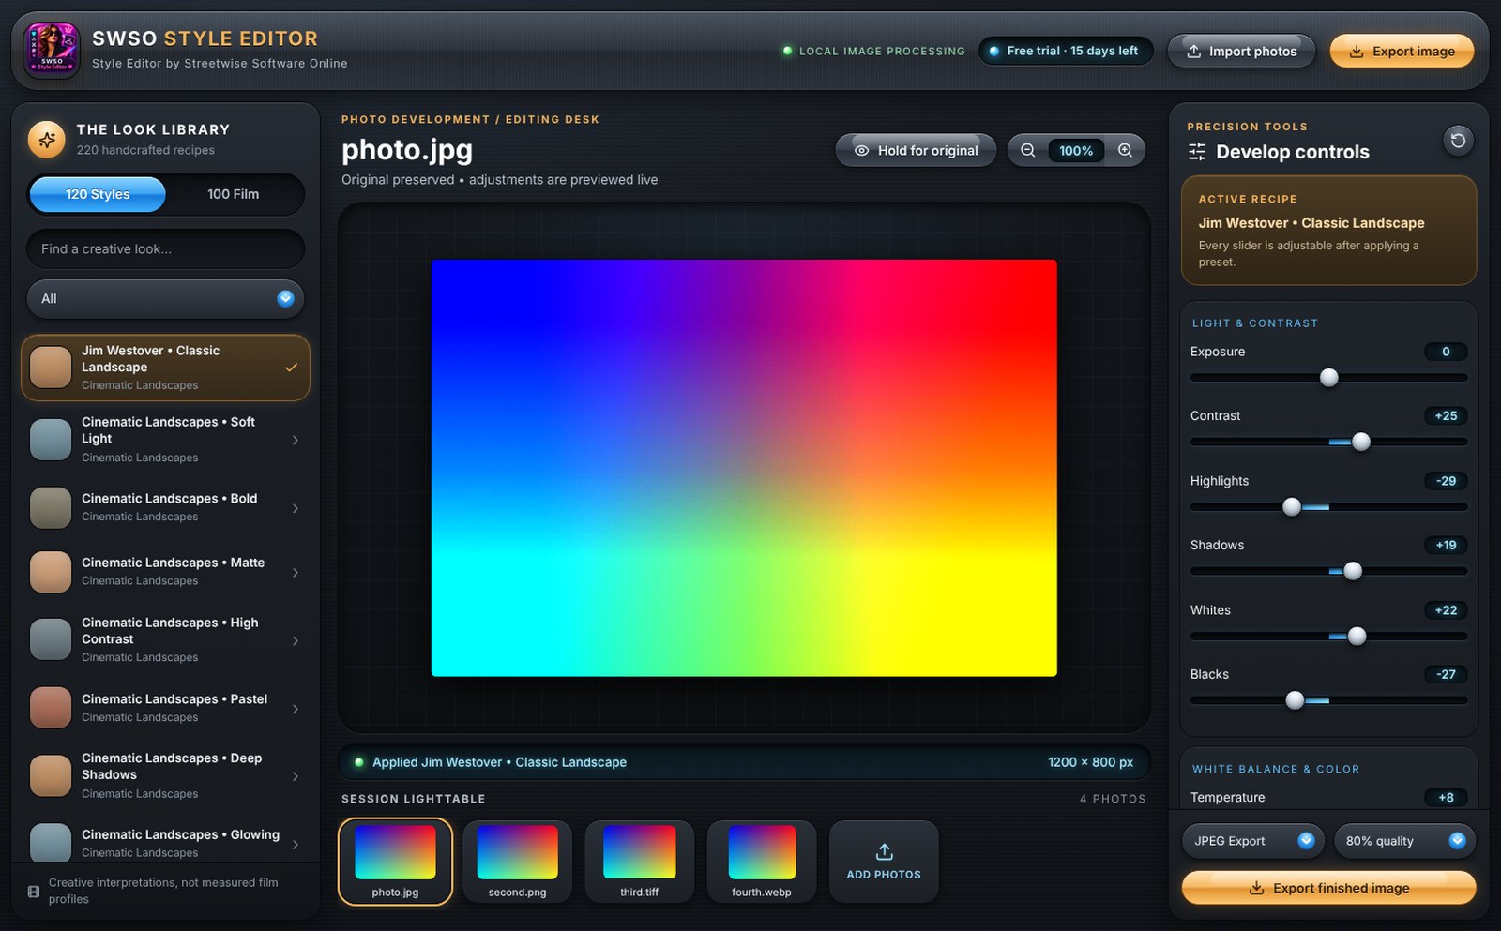1501x931 pixels.
Task: Click the Find a creative look search field
Action: click(165, 248)
